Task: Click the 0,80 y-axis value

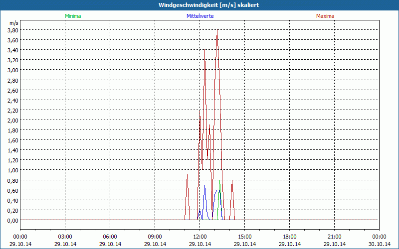Action: (13, 180)
